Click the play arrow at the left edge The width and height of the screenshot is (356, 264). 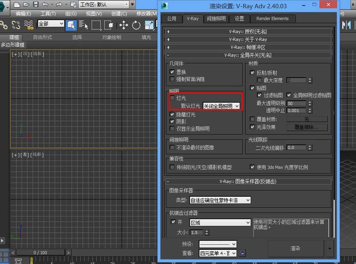[x=2, y=240]
